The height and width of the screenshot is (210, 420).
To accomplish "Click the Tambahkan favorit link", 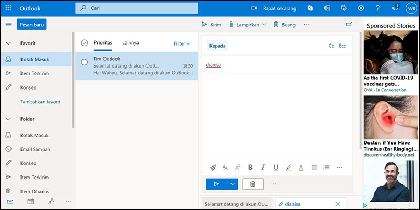I will (40, 102).
